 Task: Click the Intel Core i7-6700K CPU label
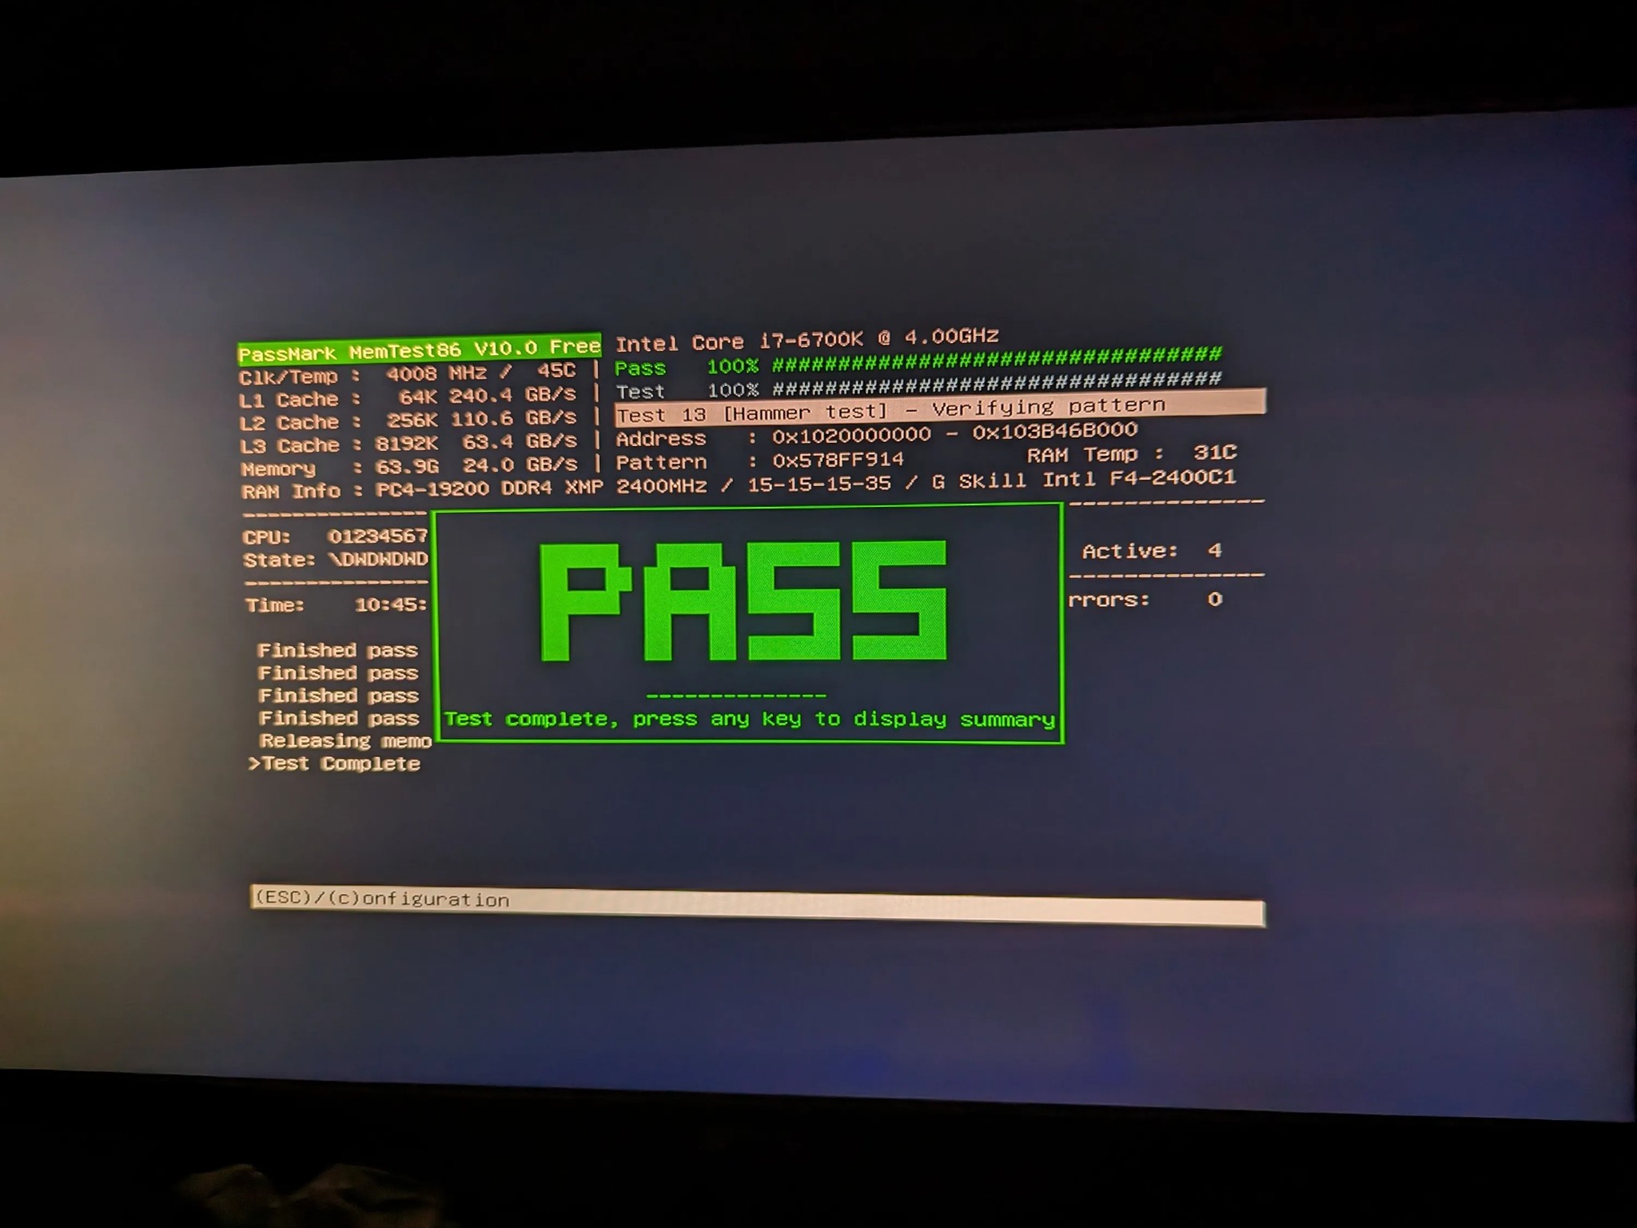807,340
